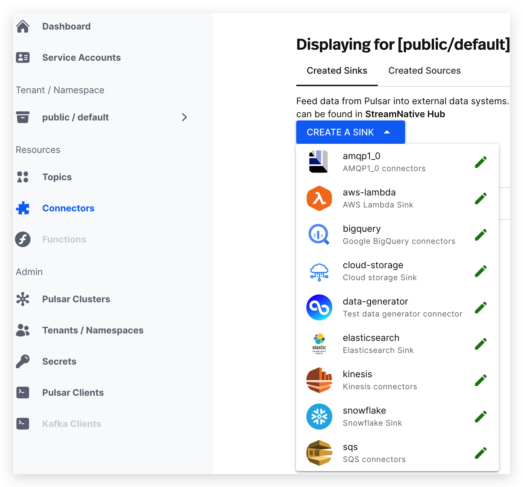Click the pencil icon for elasticsearch
The image size is (523, 487).
[x=481, y=344]
